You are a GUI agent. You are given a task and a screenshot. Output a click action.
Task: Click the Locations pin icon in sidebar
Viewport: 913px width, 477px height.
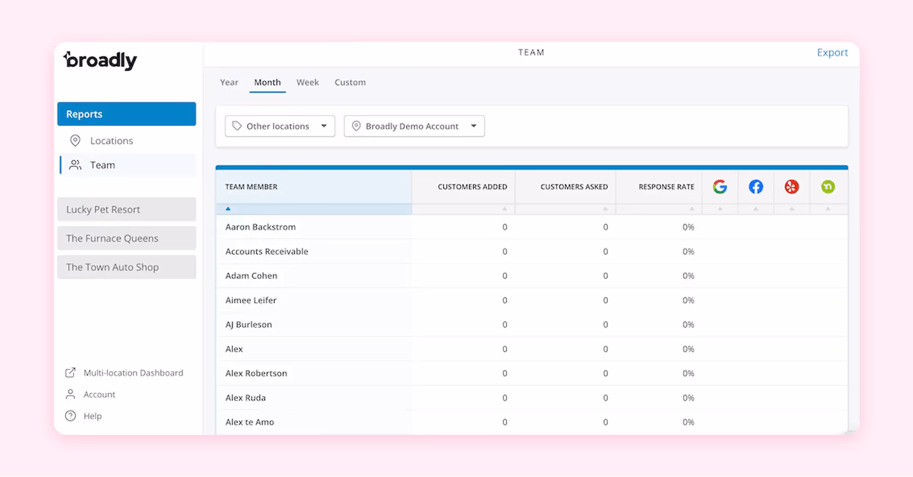pyautogui.click(x=75, y=140)
